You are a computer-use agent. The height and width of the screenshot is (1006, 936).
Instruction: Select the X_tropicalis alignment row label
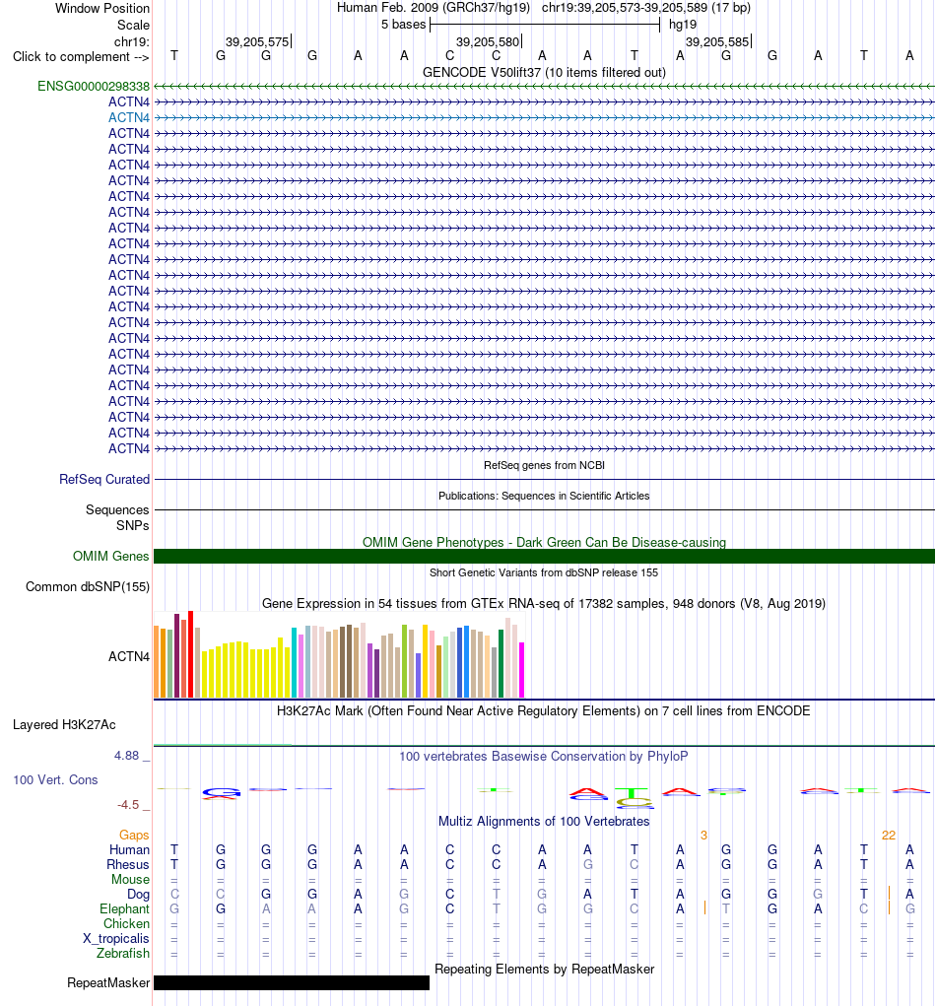115,938
